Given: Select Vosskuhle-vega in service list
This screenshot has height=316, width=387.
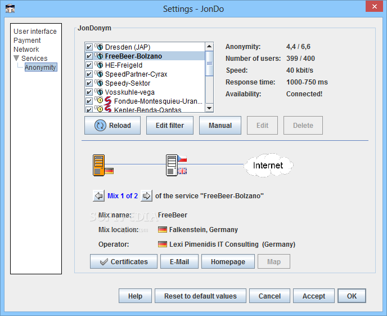Looking at the screenshot, I should pyautogui.click(x=130, y=92).
